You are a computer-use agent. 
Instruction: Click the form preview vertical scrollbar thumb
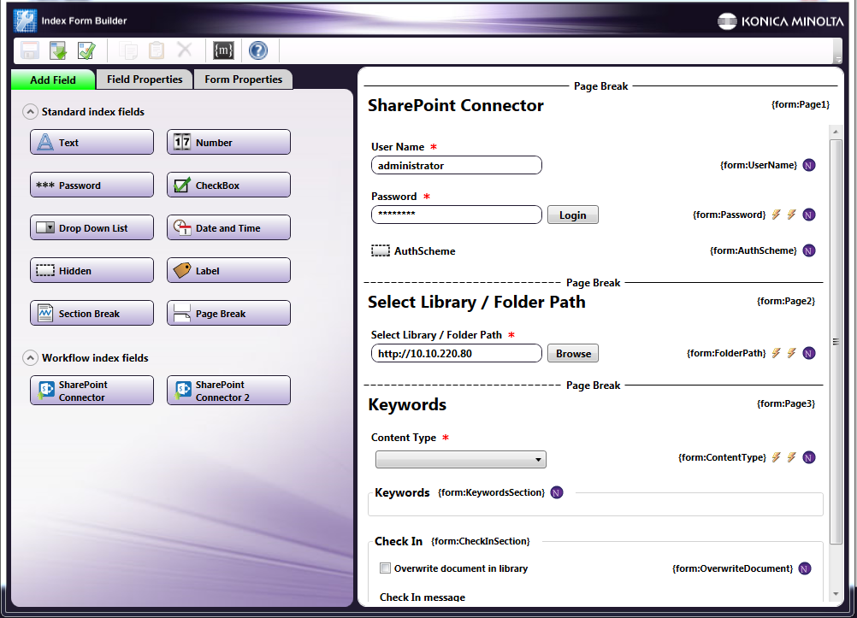pyautogui.click(x=836, y=342)
